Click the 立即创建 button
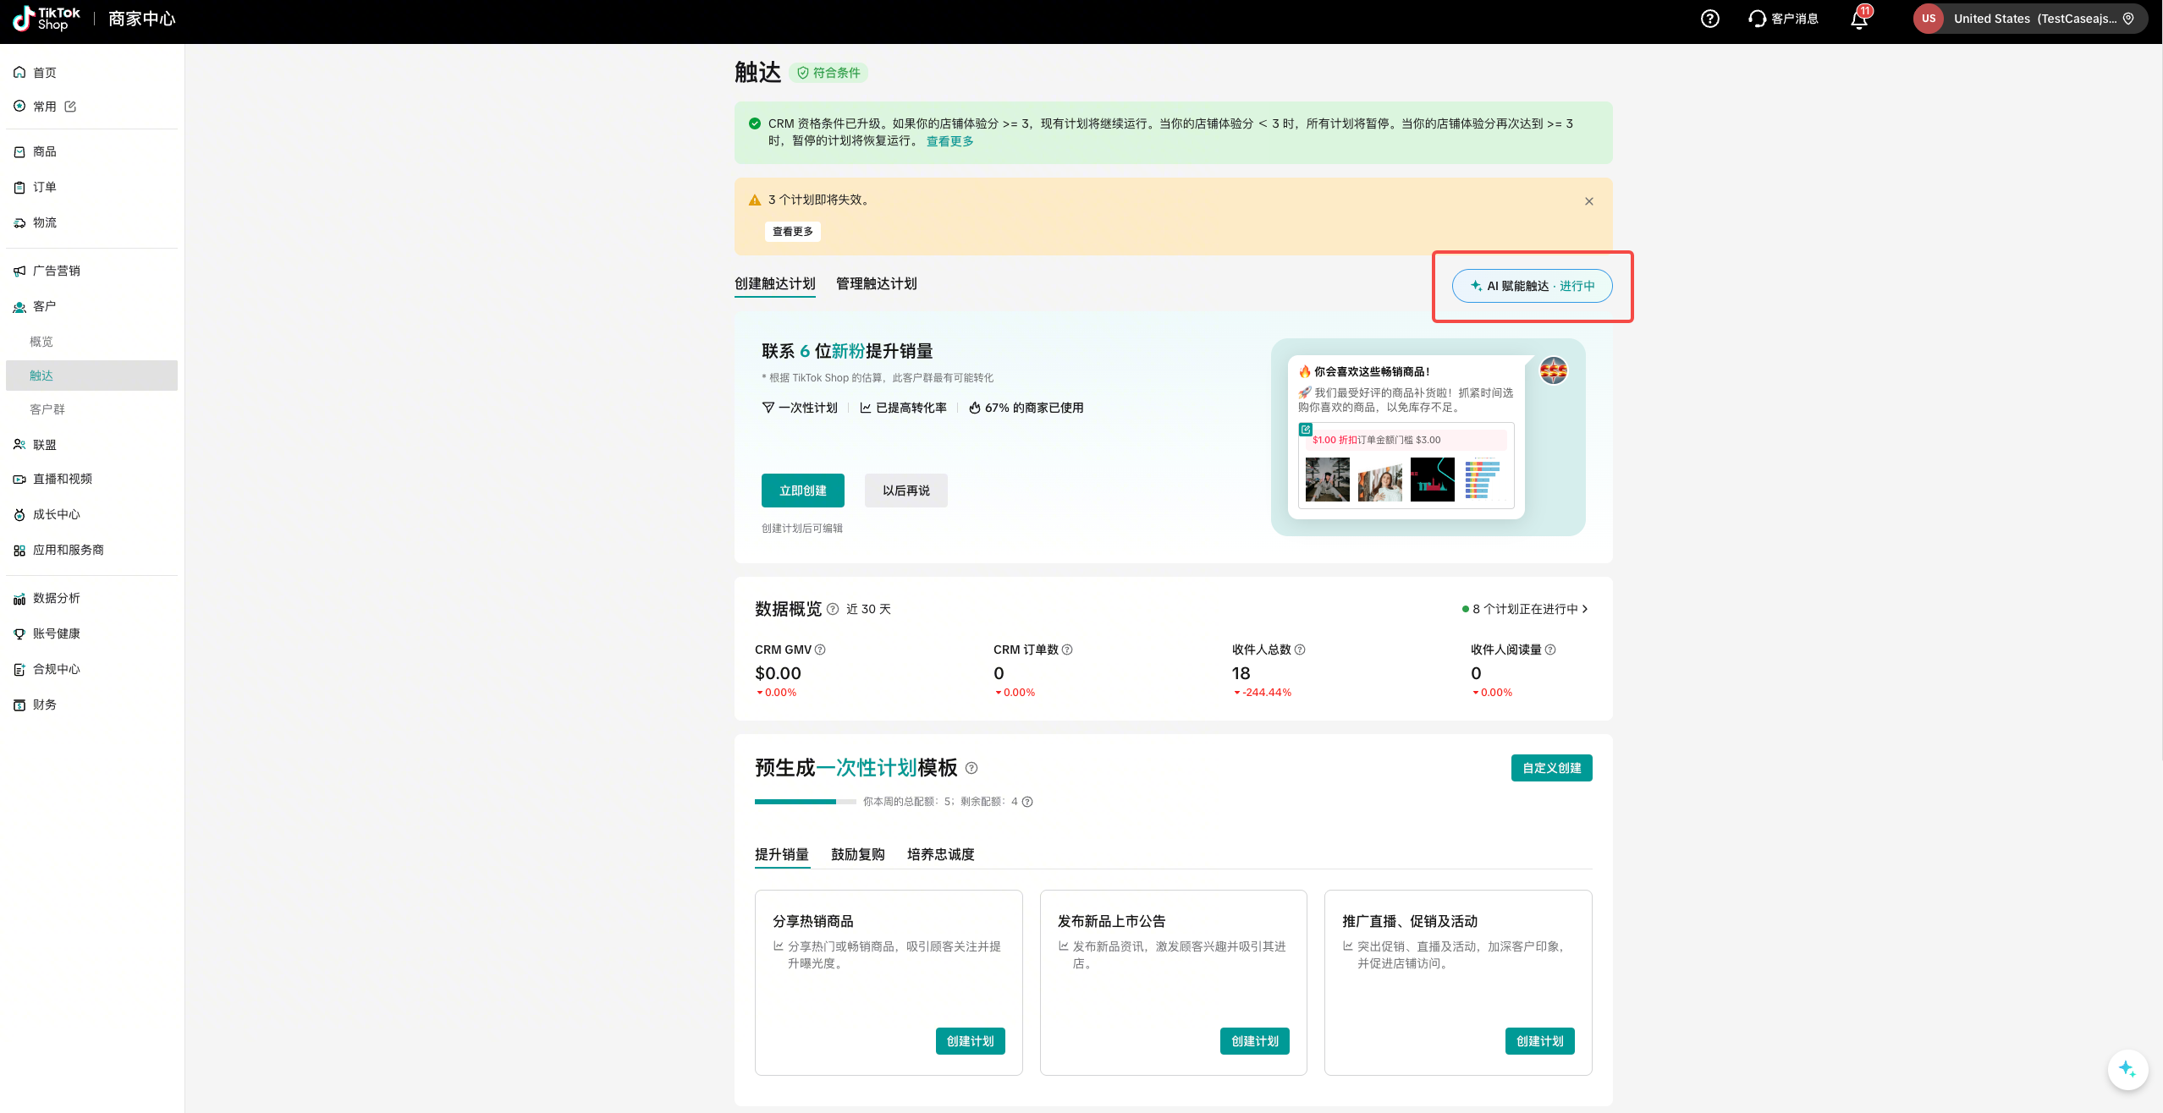The image size is (2163, 1113). (802, 491)
